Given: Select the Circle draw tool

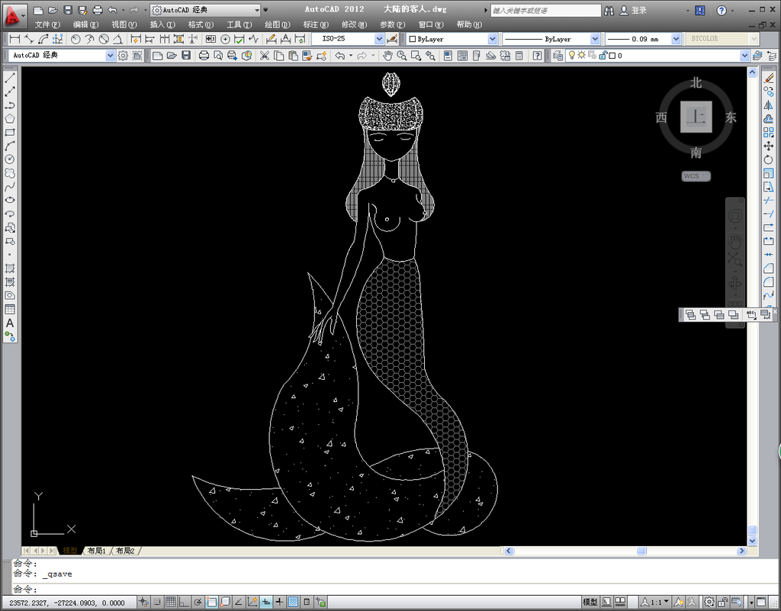Looking at the screenshot, I should point(10,159).
